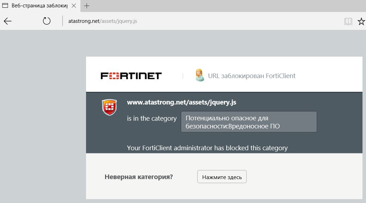Add page to favorites with star
This screenshot has width=366, height=203.
[361, 21]
